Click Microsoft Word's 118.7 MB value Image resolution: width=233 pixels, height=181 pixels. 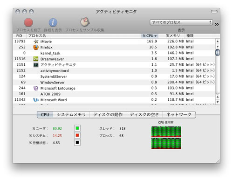click(x=176, y=100)
